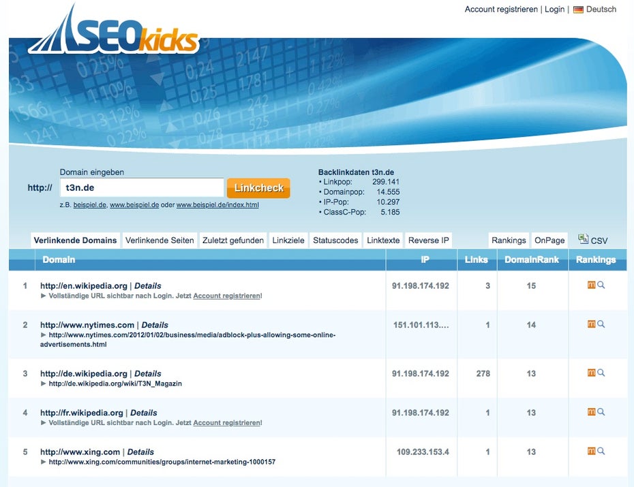Click magnifier icon in fr.wikipedia.org row
634x487 pixels.
(x=601, y=412)
